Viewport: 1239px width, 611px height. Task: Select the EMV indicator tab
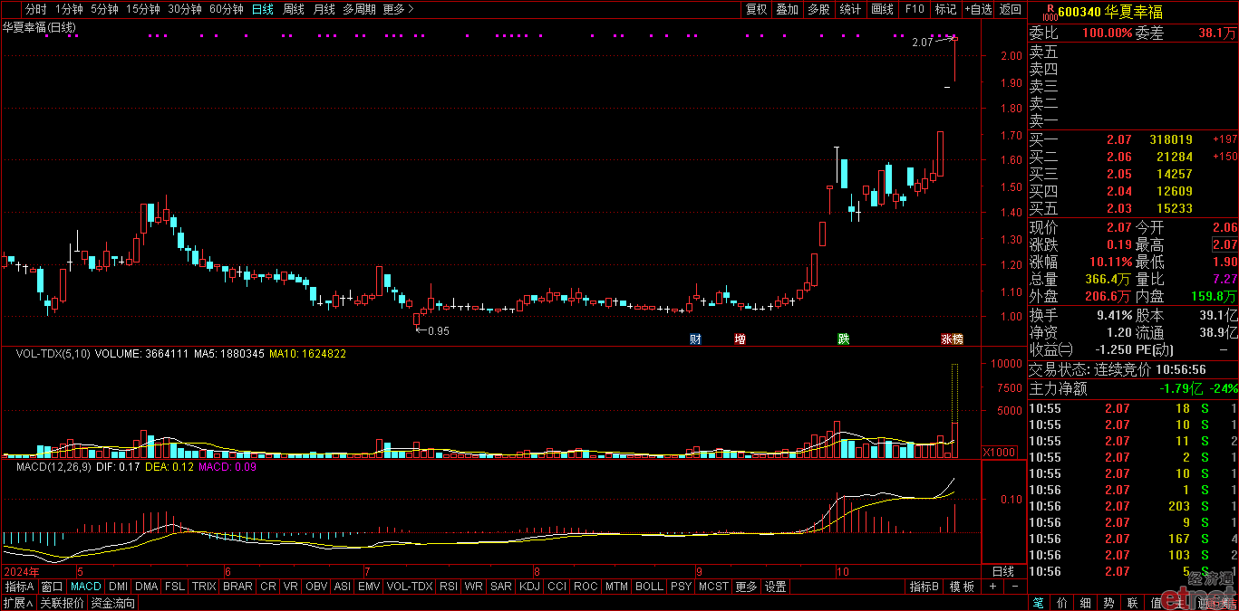coord(369,587)
